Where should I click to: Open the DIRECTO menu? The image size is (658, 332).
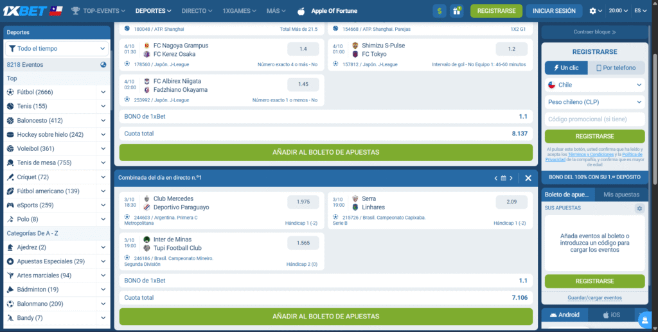pyautogui.click(x=197, y=11)
